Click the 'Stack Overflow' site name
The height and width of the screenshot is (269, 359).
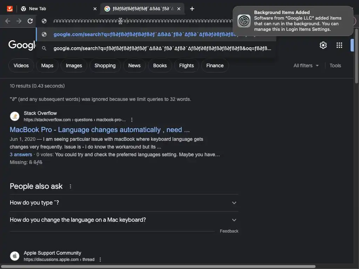(40, 113)
